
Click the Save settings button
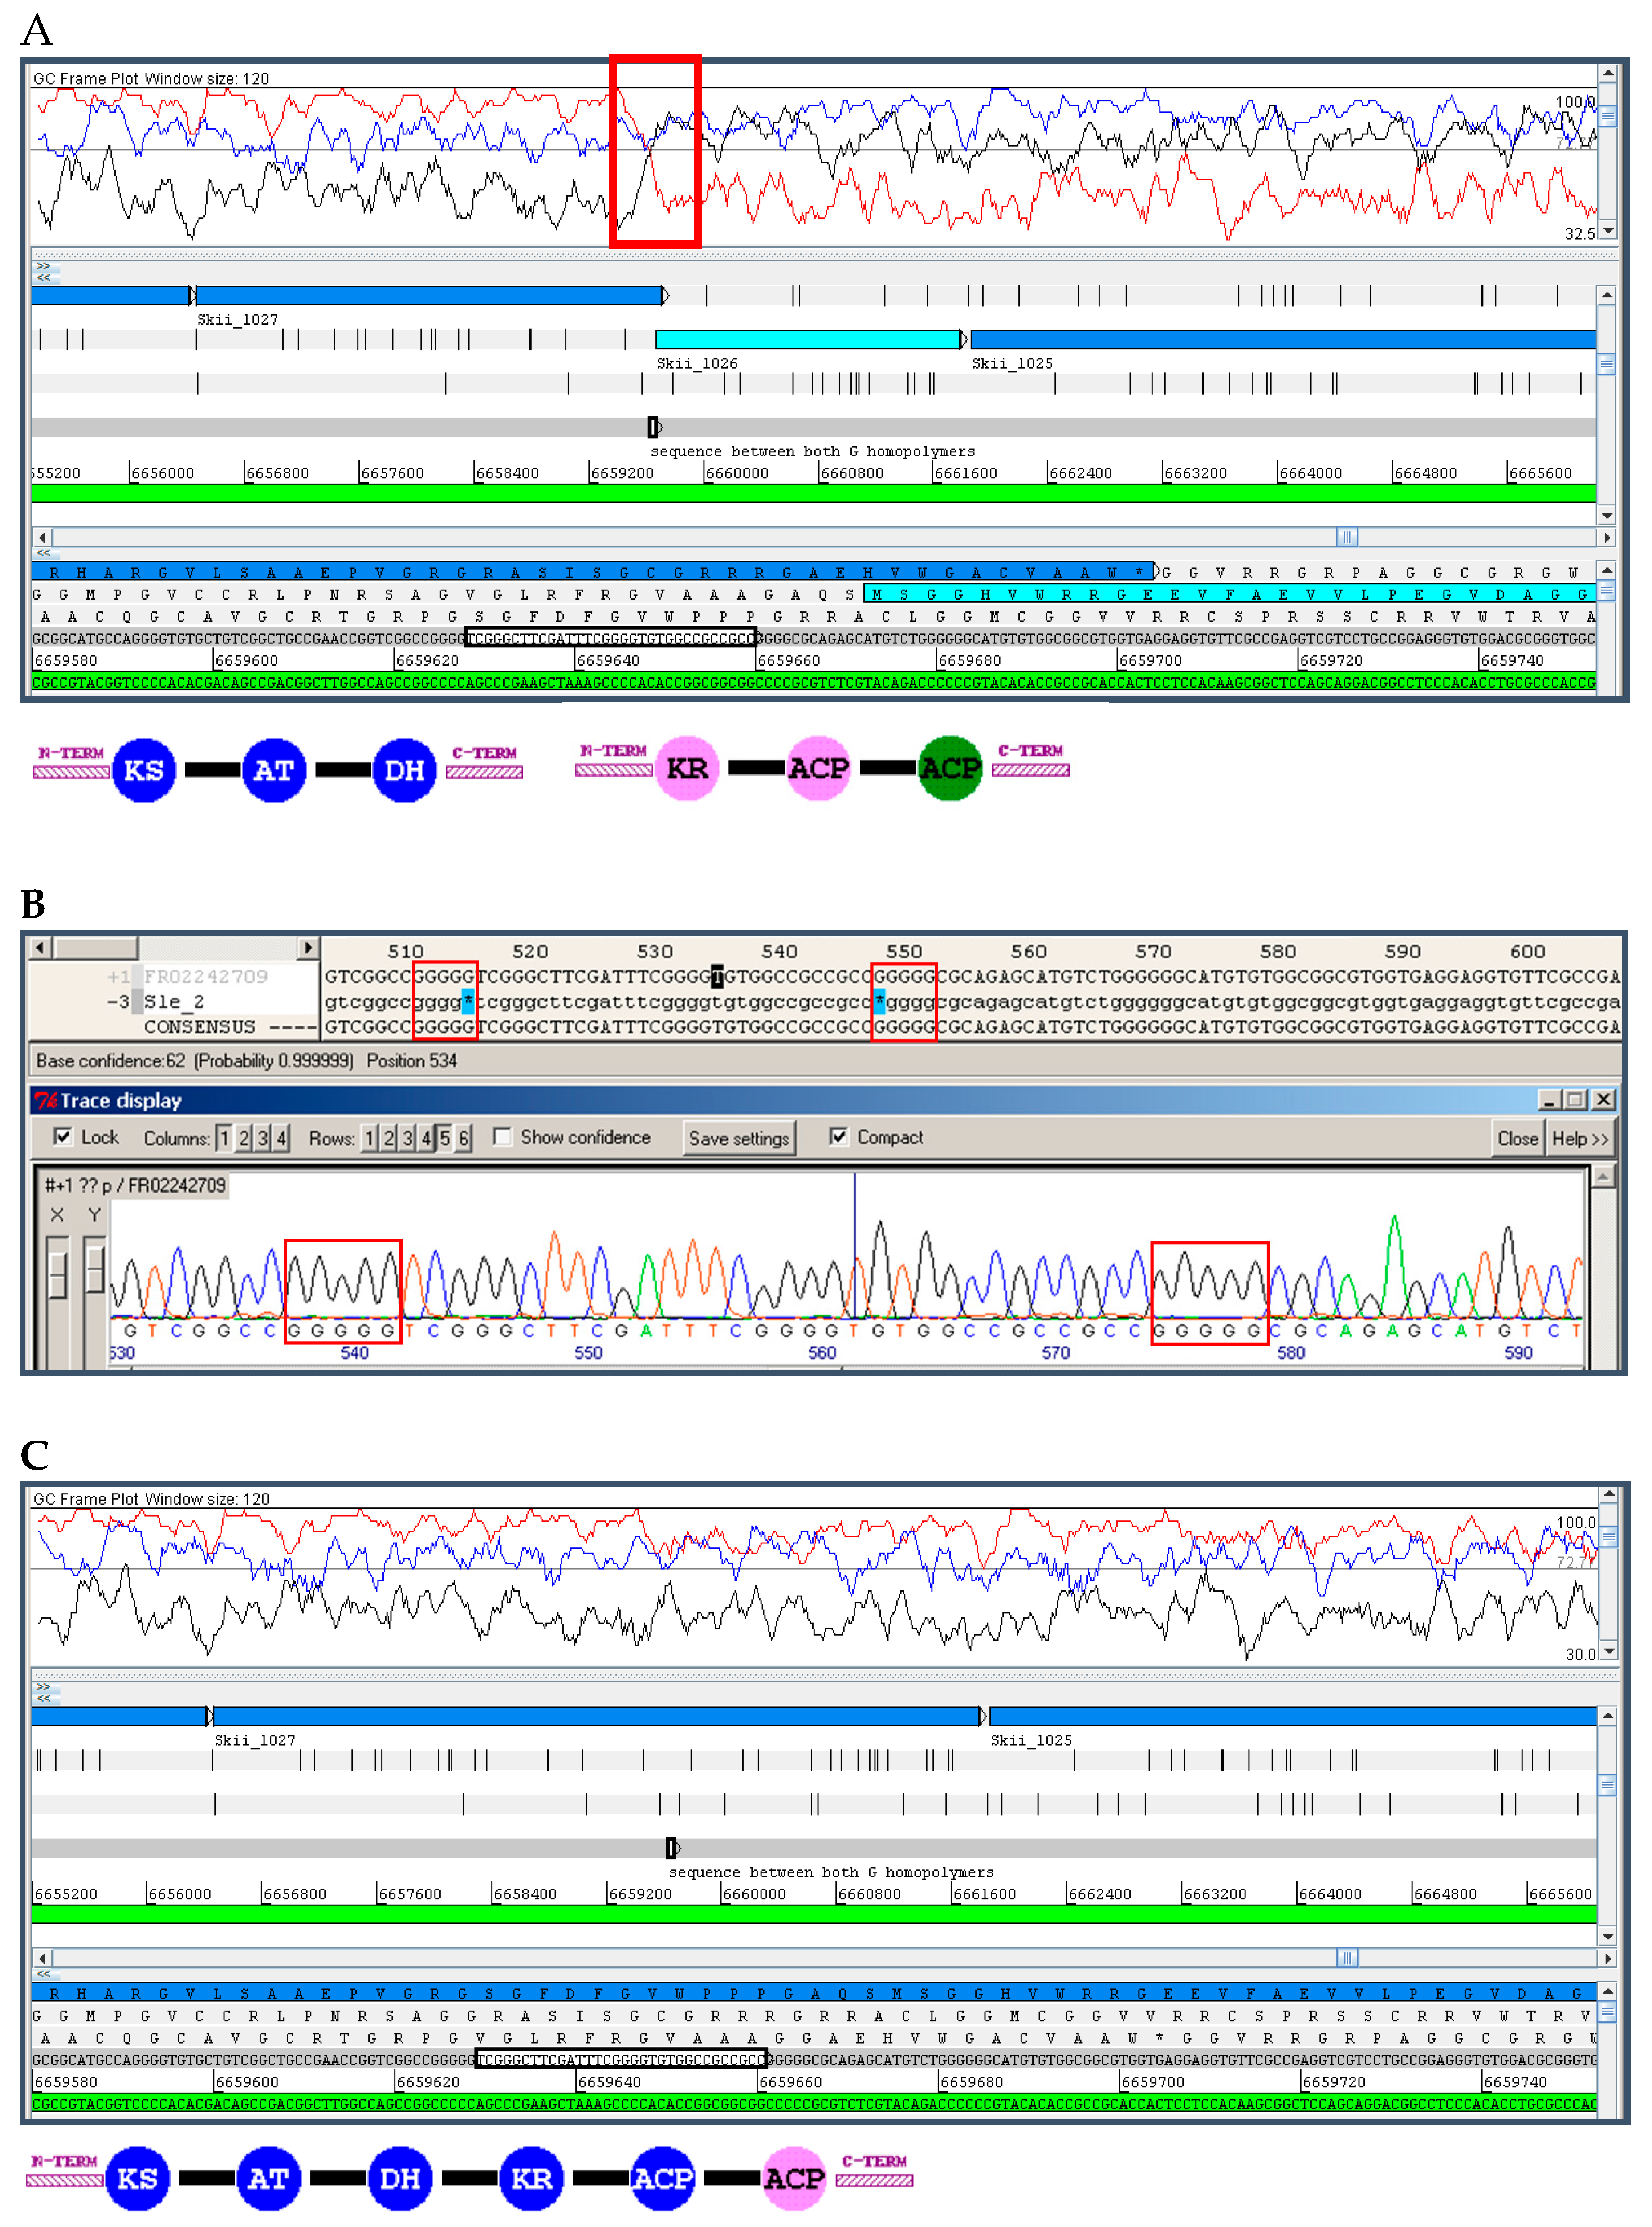click(x=739, y=1138)
